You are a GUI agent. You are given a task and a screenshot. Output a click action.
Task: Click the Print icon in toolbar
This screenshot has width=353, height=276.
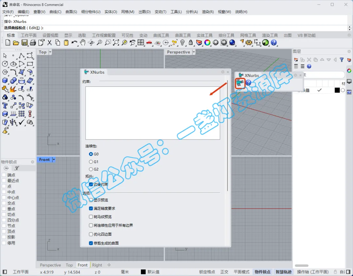coord(33,43)
